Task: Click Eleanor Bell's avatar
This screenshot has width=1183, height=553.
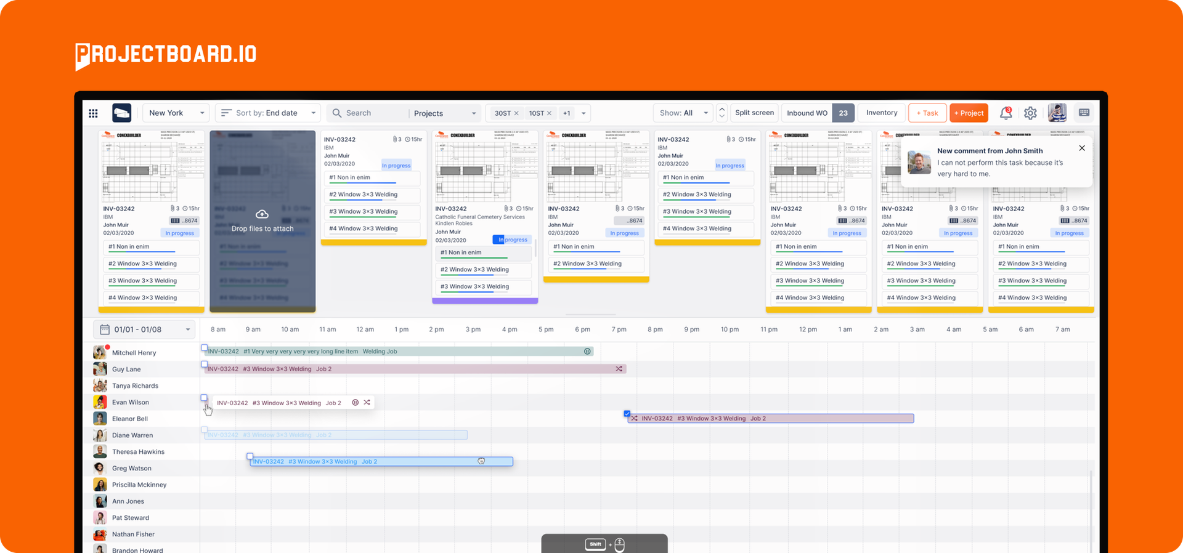Action: pos(100,419)
